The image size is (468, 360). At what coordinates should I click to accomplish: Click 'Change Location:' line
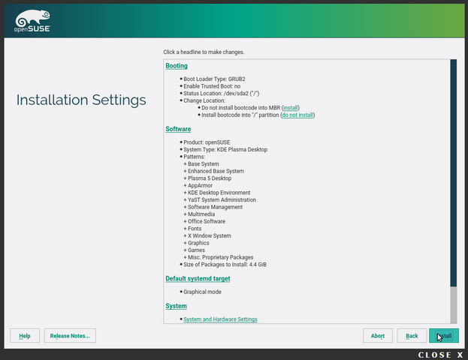(204, 100)
